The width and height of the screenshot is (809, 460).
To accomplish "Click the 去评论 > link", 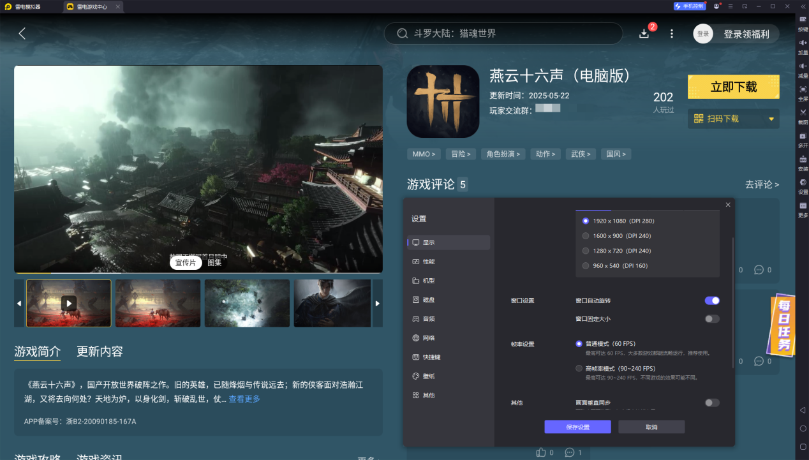I will coord(762,184).
